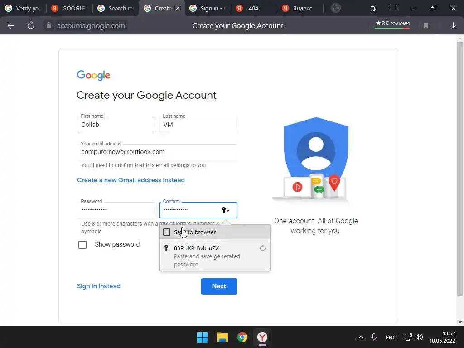464x348 pixels.
Task: Close the Create tab
Action: [178, 8]
